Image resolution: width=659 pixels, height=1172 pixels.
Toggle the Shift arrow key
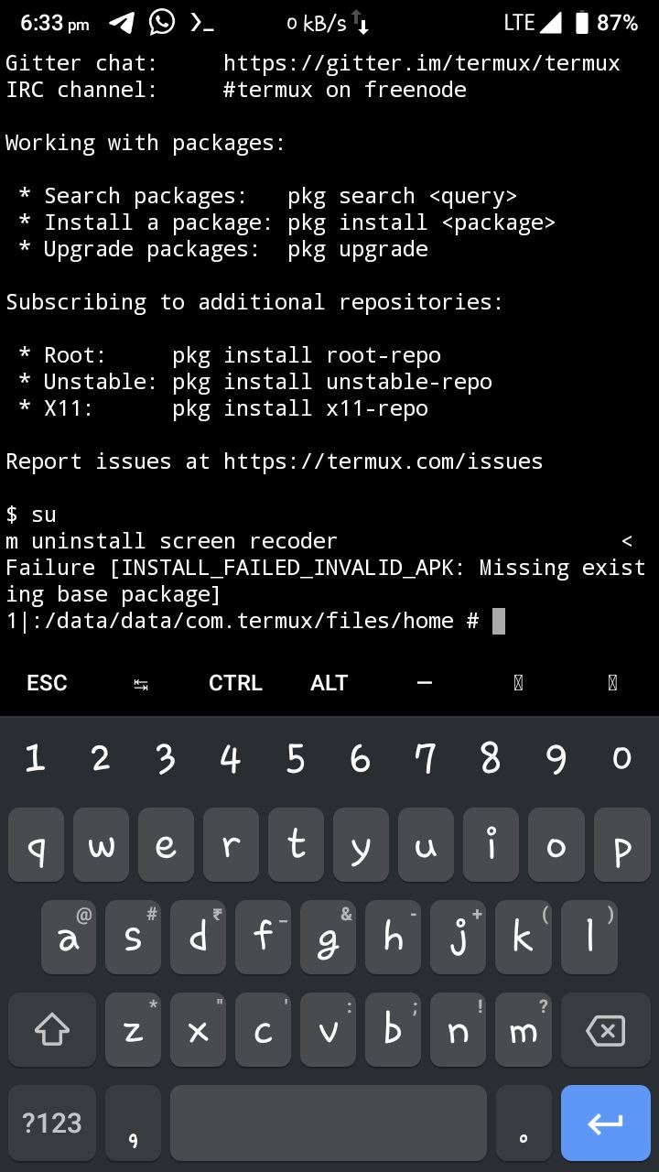point(52,1031)
